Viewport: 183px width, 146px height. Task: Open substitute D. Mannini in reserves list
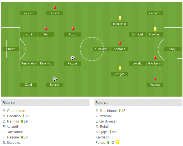pyautogui.click(x=11, y=121)
